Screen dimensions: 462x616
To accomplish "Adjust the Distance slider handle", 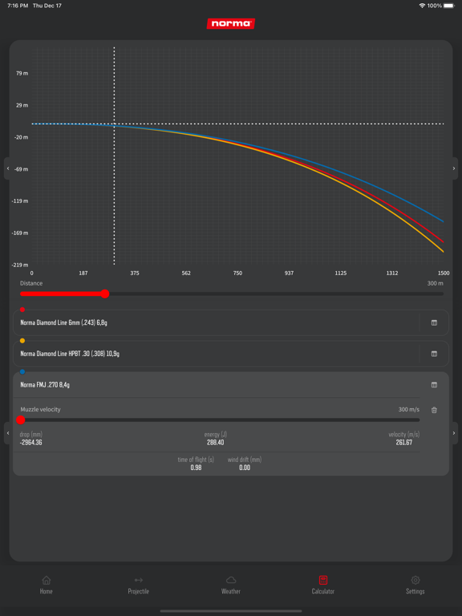I will pos(105,294).
